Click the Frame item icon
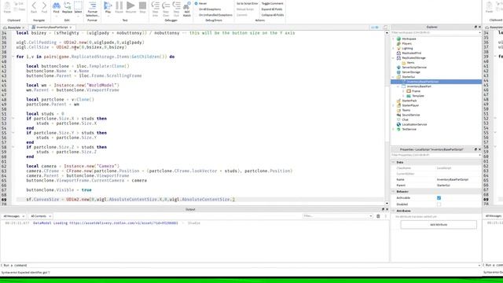This screenshot has width=503, height=283. click(x=409, y=91)
